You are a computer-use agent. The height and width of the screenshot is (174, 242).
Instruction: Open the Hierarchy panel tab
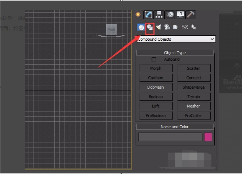point(159,15)
